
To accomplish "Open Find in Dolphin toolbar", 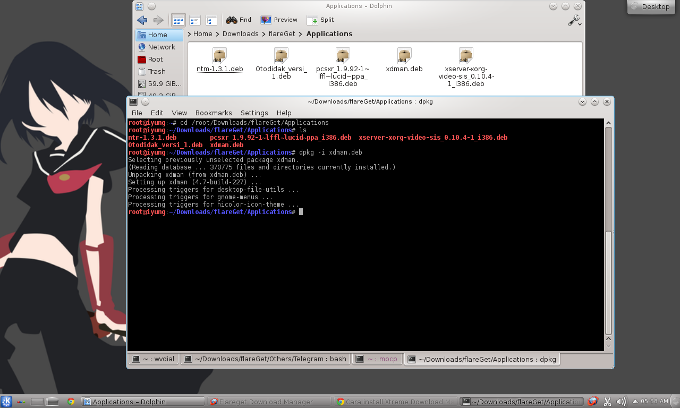I will point(239,20).
